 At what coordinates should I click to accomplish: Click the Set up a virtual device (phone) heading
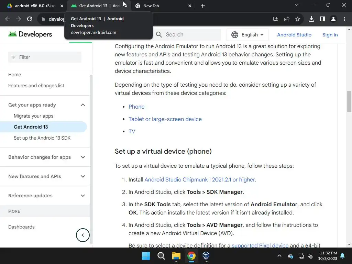pos(163,151)
